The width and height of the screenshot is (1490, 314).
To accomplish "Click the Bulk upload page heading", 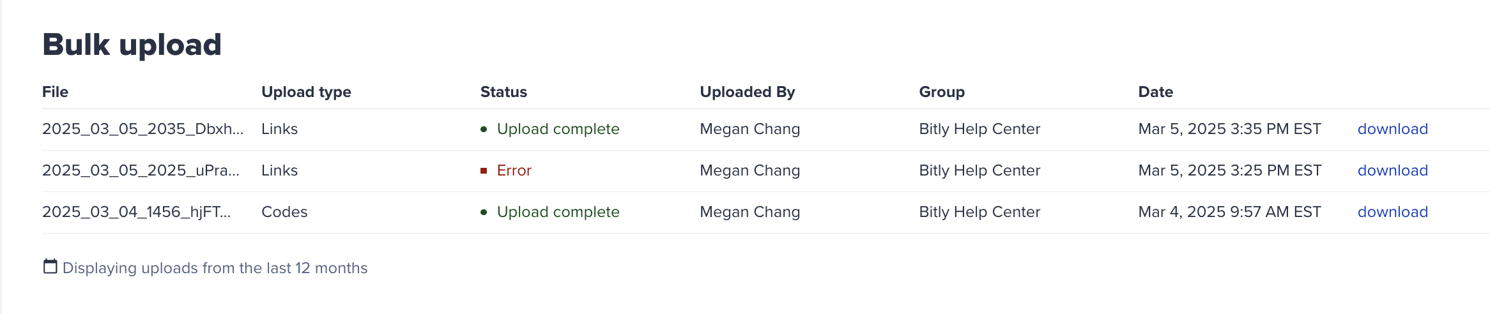I will (x=132, y=45).
